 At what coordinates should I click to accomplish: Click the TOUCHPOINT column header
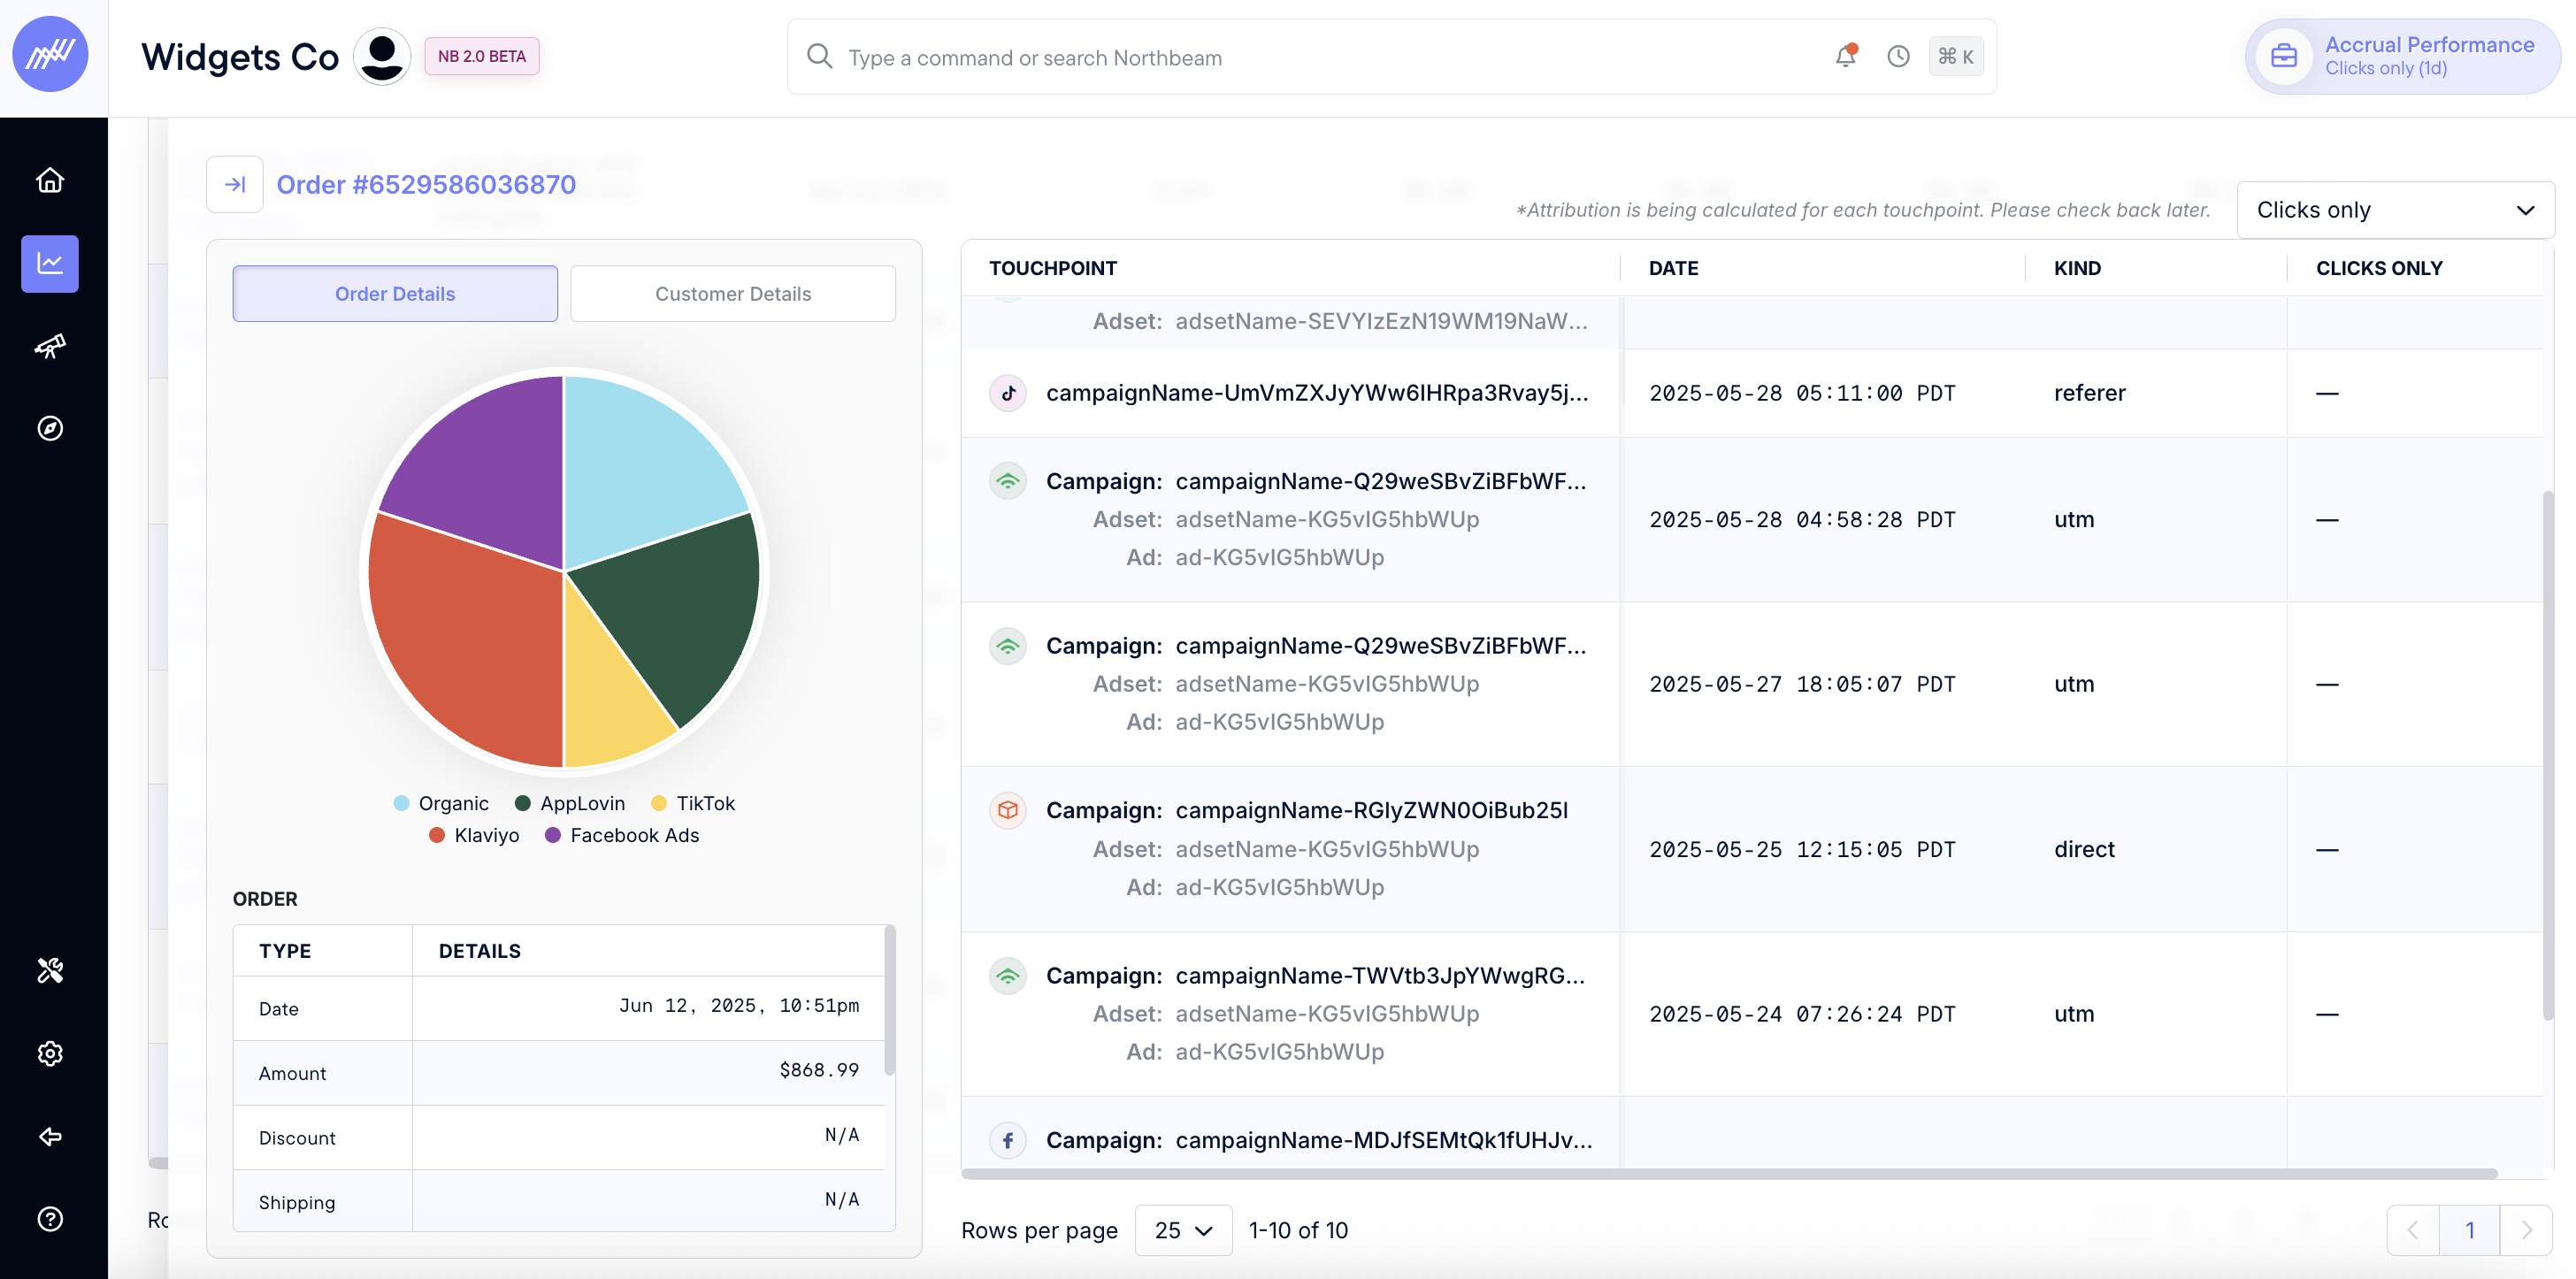pyautogui.click(x=1053, y=268)
